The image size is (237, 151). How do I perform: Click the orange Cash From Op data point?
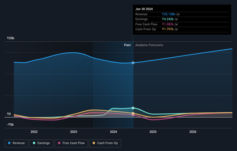(133, 113)
